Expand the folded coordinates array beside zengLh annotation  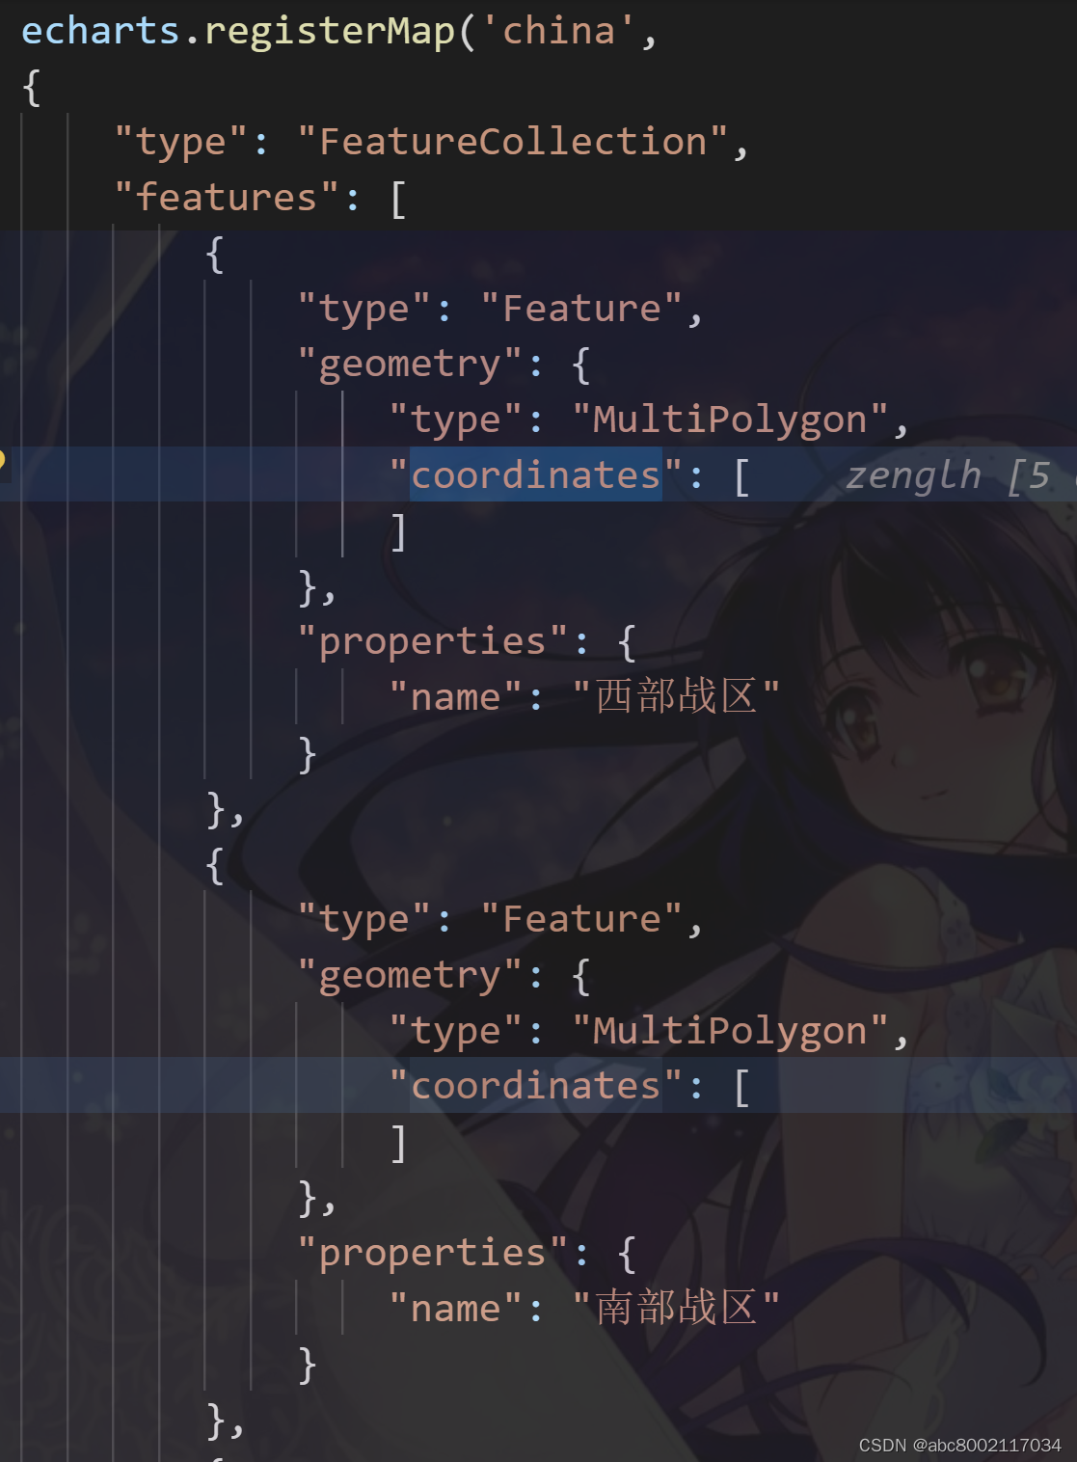coord(740,475)
